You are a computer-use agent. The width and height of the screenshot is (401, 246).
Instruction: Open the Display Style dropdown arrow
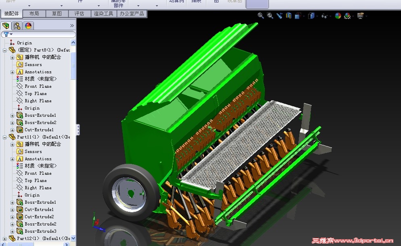[317, 17]
